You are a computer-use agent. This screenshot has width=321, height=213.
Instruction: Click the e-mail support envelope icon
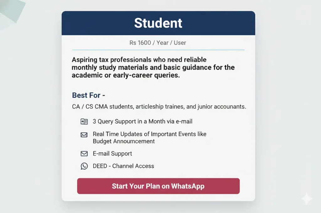click(84, 153)
